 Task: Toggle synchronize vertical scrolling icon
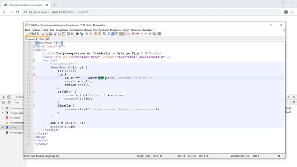(95, 34)
